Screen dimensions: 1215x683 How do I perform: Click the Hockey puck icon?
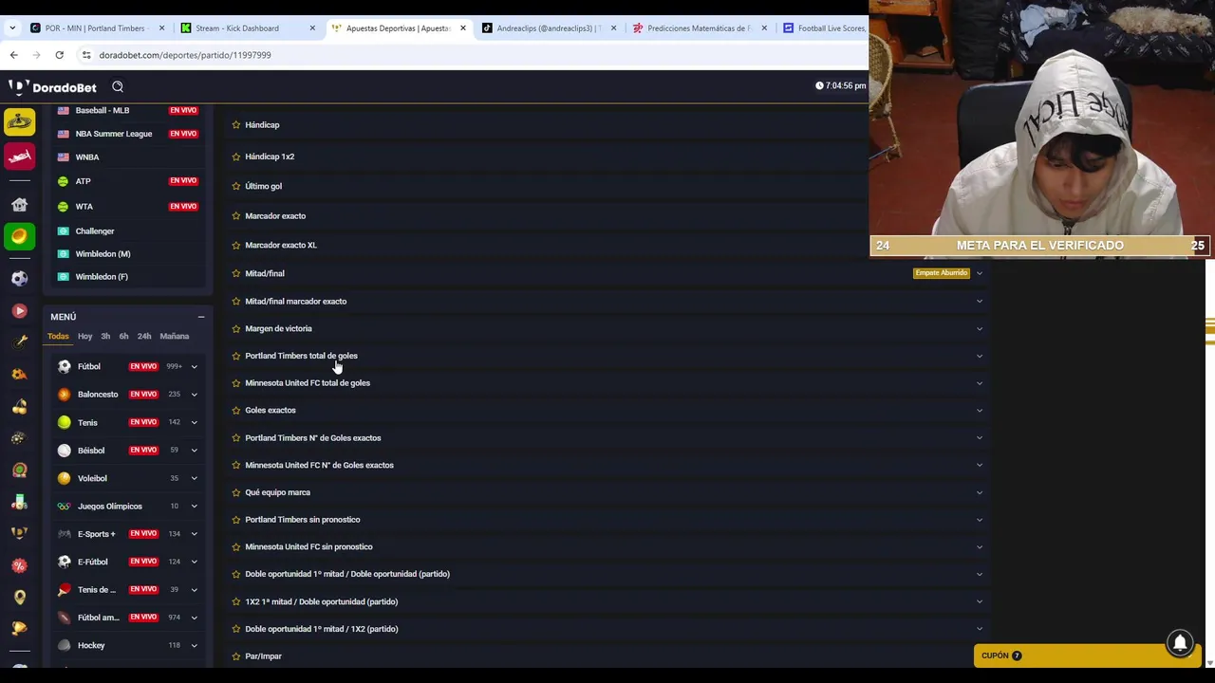(64, 645)
